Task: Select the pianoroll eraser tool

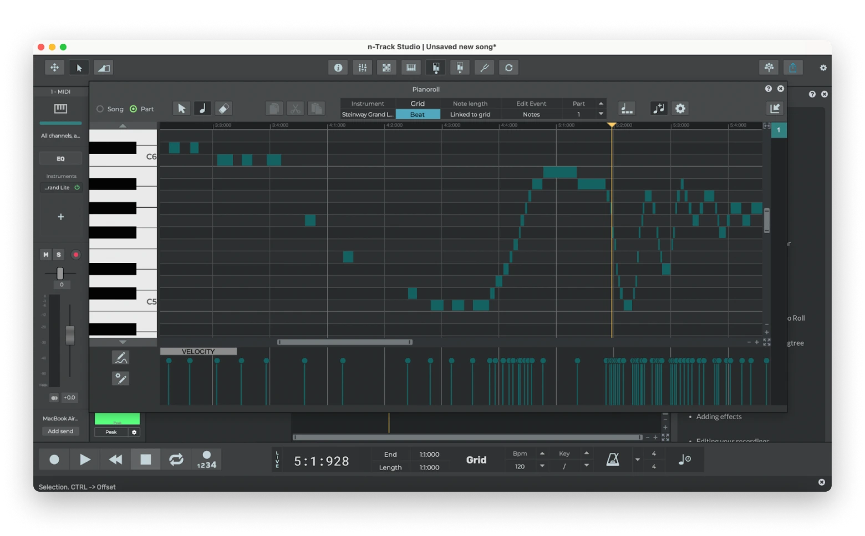Action: click(223, 109)
